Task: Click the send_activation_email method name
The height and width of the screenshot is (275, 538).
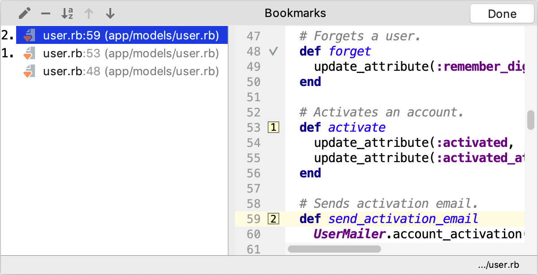Action: tap(402, 219)
